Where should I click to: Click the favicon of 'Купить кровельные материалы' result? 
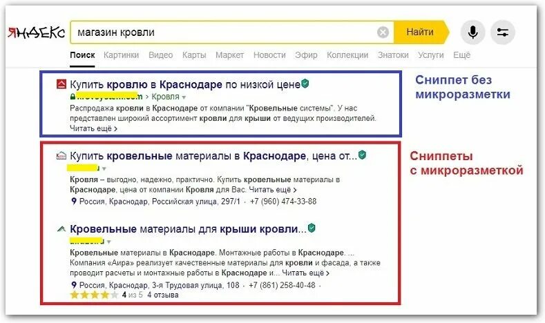tap(61, 155)
